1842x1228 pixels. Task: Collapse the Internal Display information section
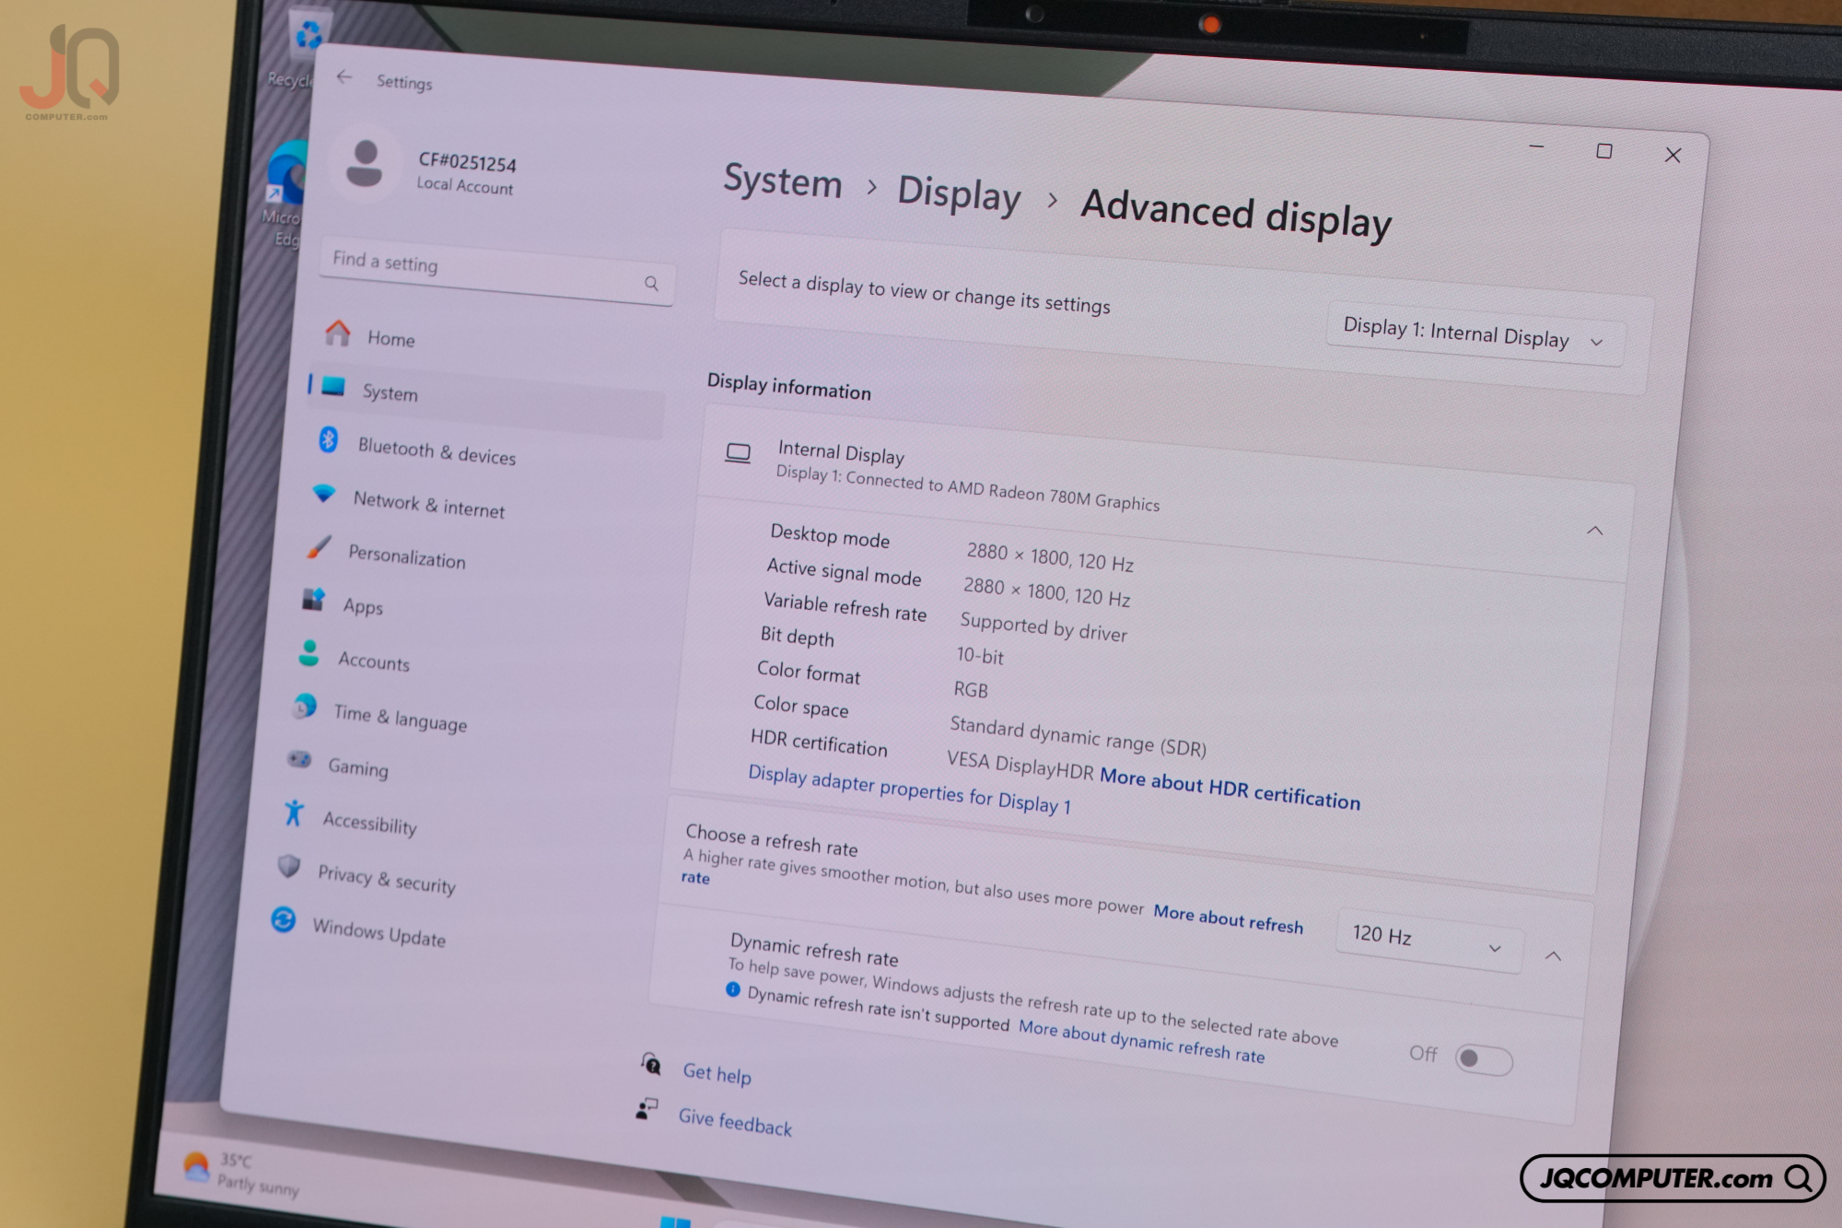[x=1595, y=531]
